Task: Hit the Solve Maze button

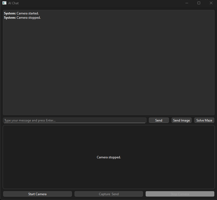Action: coord(204,120)
